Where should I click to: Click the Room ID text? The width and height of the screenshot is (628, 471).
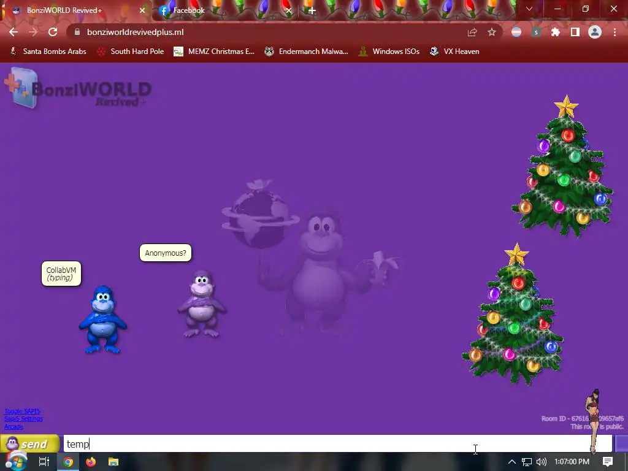click(x=583, y=418)
